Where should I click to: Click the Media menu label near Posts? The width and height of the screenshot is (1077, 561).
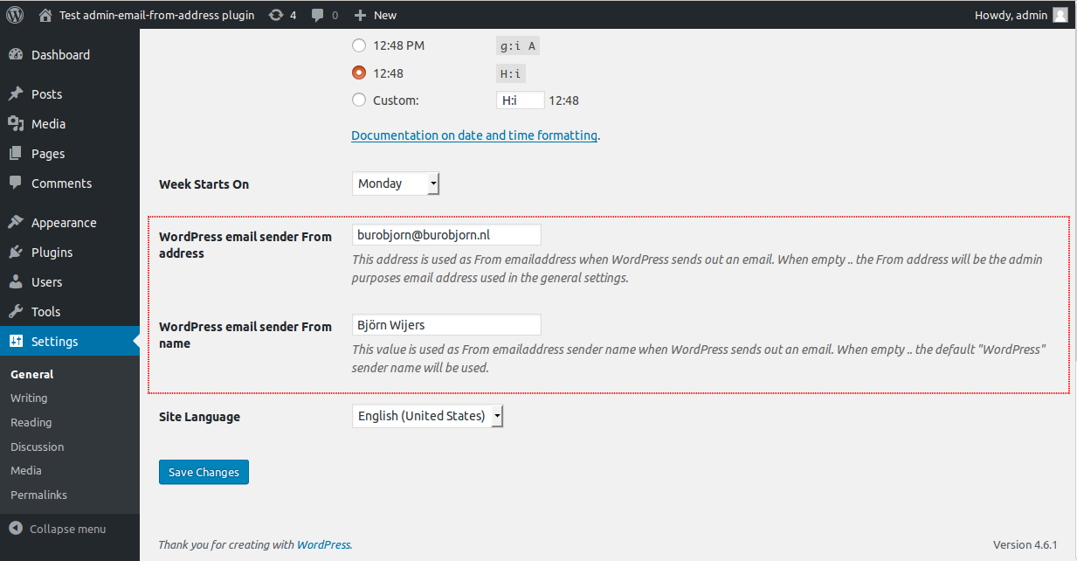[48, 123]
